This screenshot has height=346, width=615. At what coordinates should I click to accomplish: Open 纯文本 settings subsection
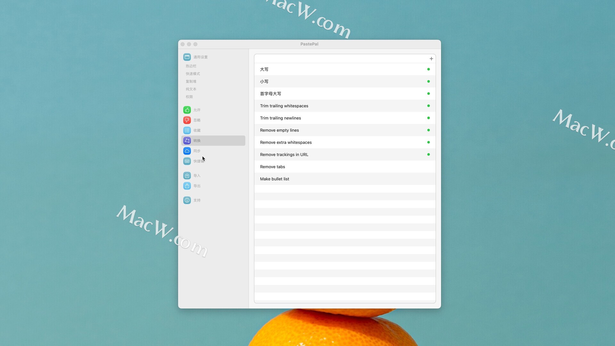(x=191, y=89)
